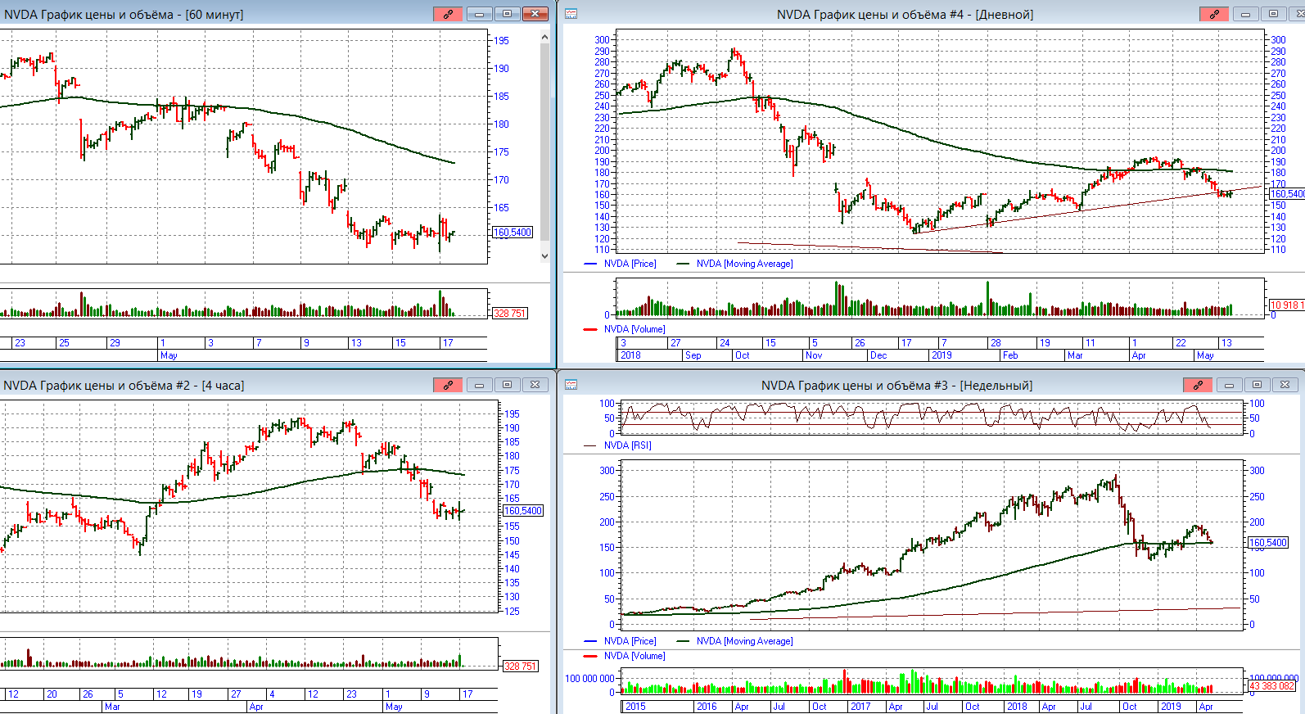
Task: Toggle the link icon in the weekly (Недельный) chart window
Action: pyautogui.click(x=1198, y=385)
